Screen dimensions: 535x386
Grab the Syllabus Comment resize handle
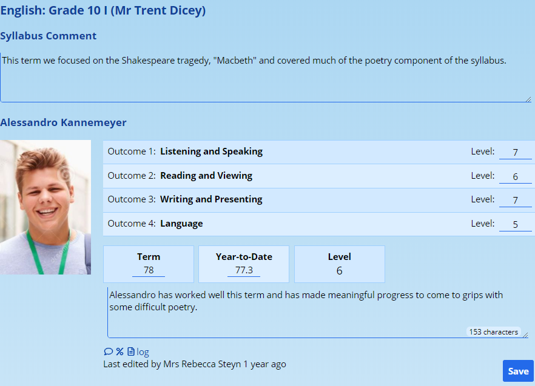(x=528, y=99)
